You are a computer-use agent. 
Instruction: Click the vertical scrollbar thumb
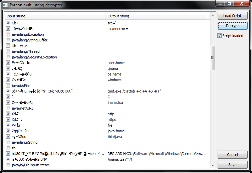coord(213,58)
